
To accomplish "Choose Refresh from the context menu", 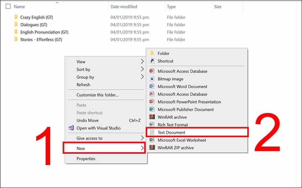I will (83, 85).
